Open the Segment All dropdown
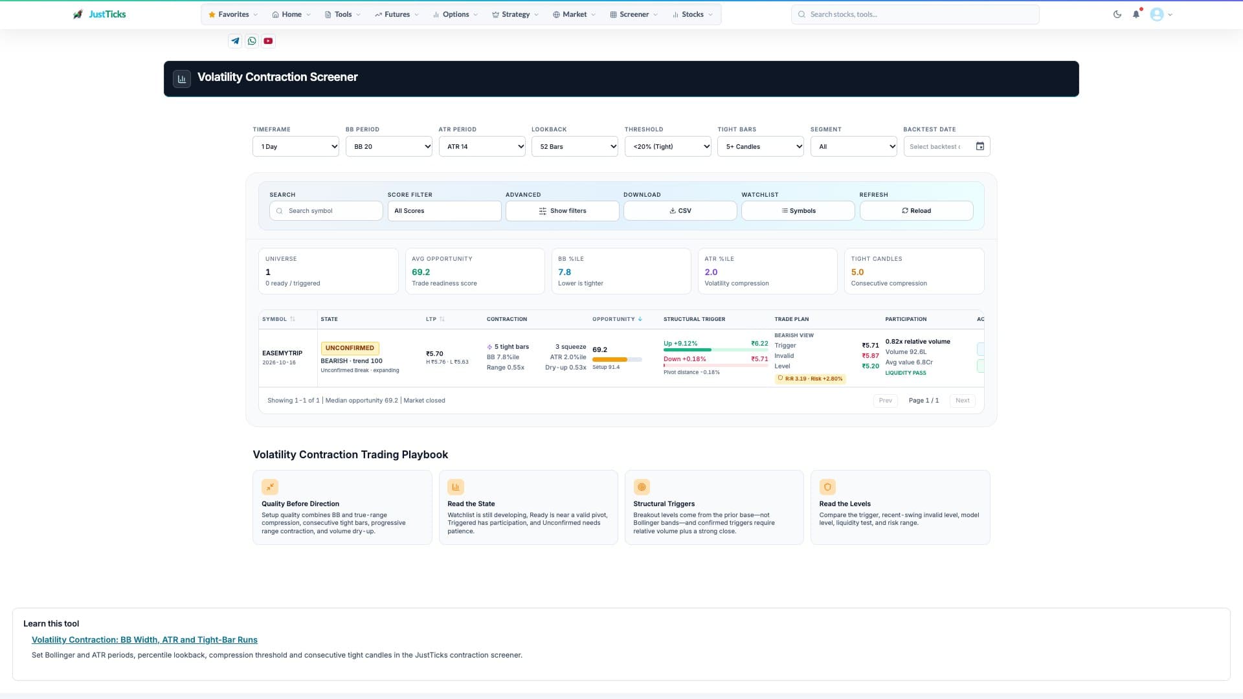This screenshot has width=1243, height=699. (854, 146)
